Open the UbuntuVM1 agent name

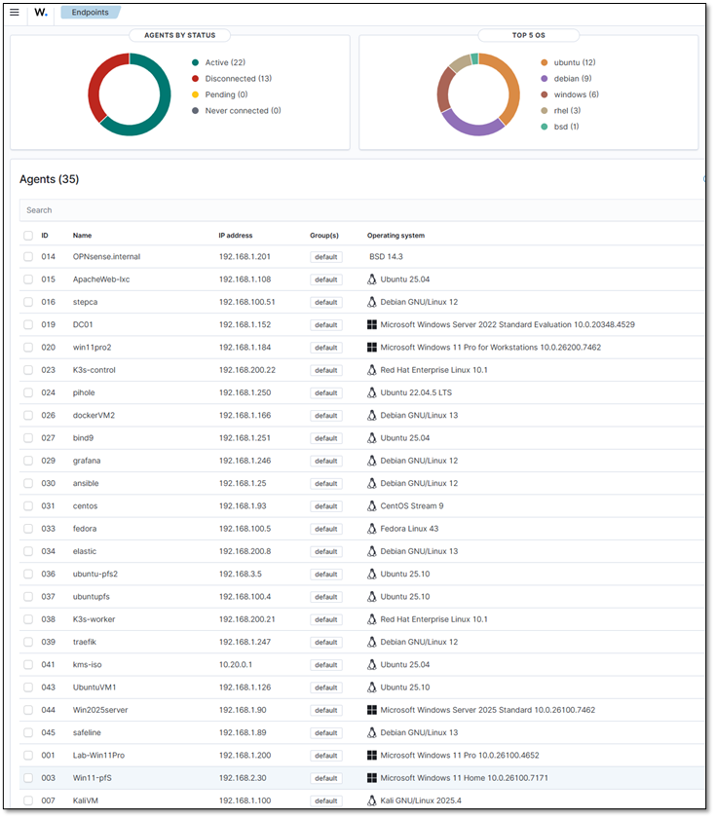(94, 688)
